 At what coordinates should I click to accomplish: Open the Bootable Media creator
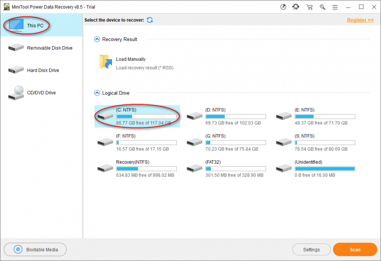tap(35, 249)
